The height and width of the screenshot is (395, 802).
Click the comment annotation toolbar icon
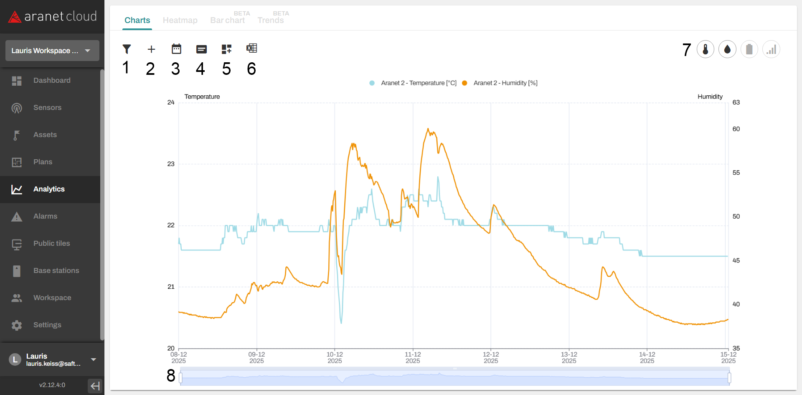click(201, 49)
